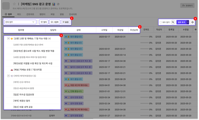Open the project's three-dot more menu
199x120 pixels.
tap(18, 4)
